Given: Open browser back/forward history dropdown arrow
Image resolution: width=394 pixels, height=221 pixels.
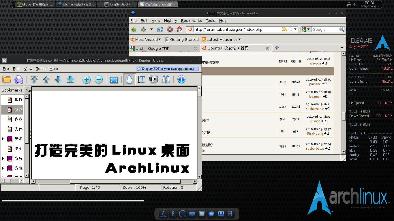Looking at the screenshot, I should click(151, 29).
